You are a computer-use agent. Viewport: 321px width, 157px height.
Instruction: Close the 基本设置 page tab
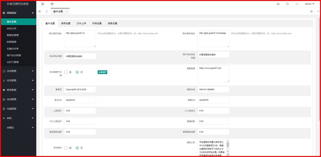click(67, 11)
